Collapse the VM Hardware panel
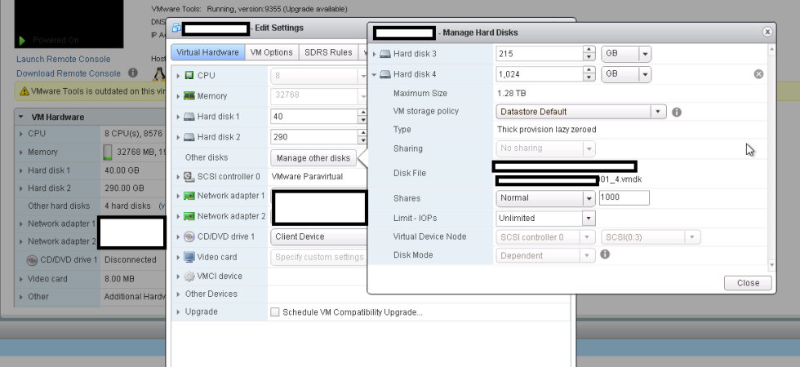Screen dimensions: 800x367 point(21,117)
